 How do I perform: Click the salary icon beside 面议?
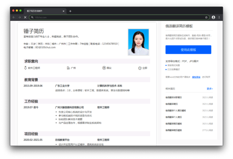point(104,68)
